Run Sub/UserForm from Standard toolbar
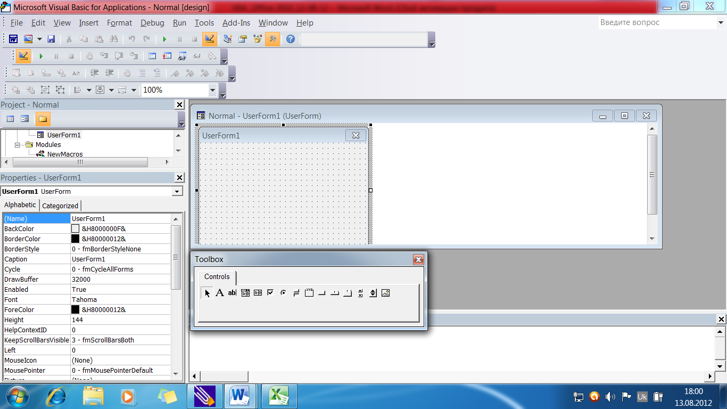Image resolution: width=727 pixels, height=409 pixels. point(164,39)
